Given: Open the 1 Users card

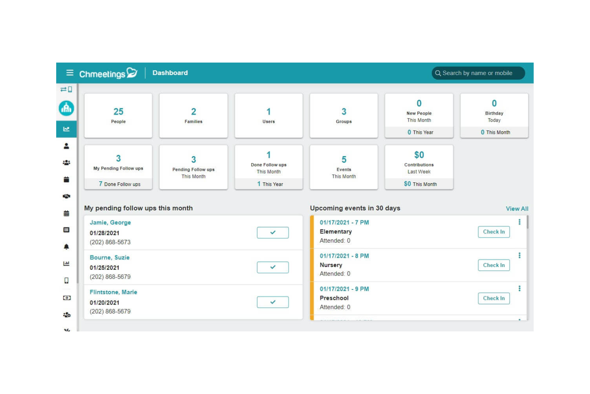Looking at the screenshot, I should (269, 116).
